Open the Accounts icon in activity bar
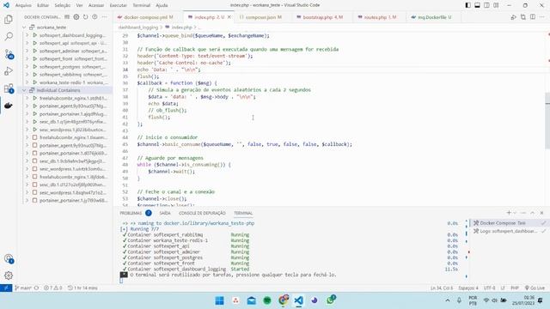 [x=9, y=259]
